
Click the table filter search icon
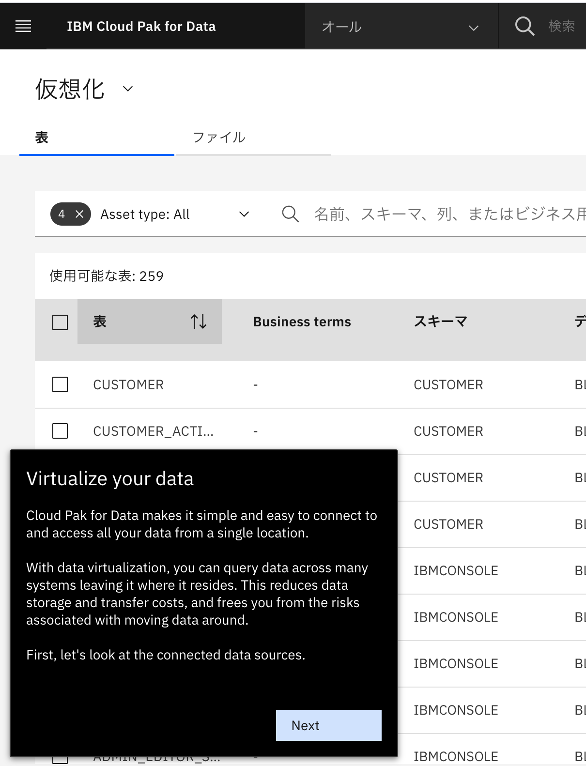(x=290, y=214)
